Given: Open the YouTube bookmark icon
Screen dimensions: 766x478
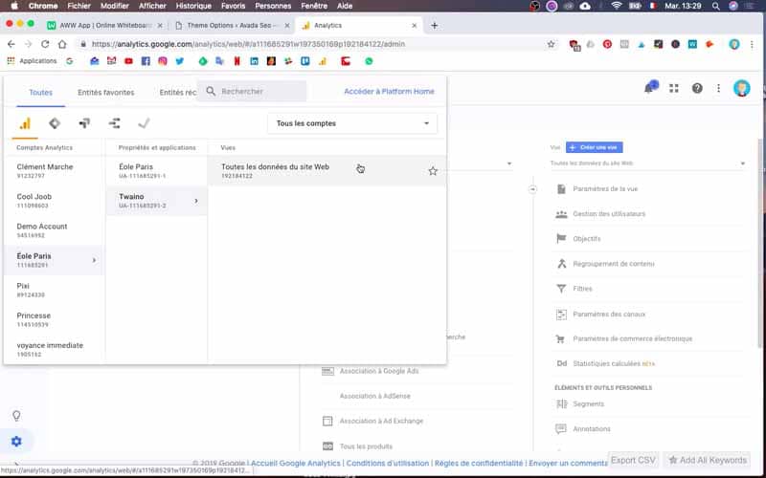Looking at the screenshot, I should [128, 61].
